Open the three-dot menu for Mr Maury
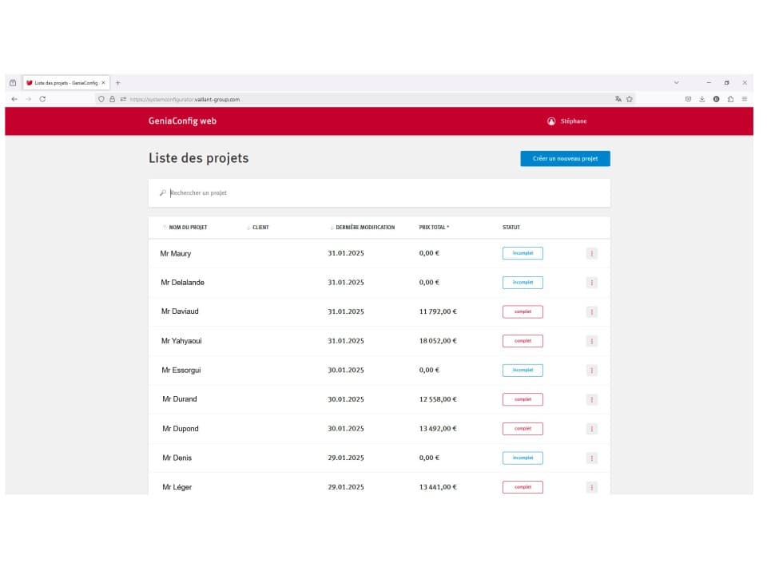The width and height of the screenshot is (767, 575). click(x=591, y=253)
